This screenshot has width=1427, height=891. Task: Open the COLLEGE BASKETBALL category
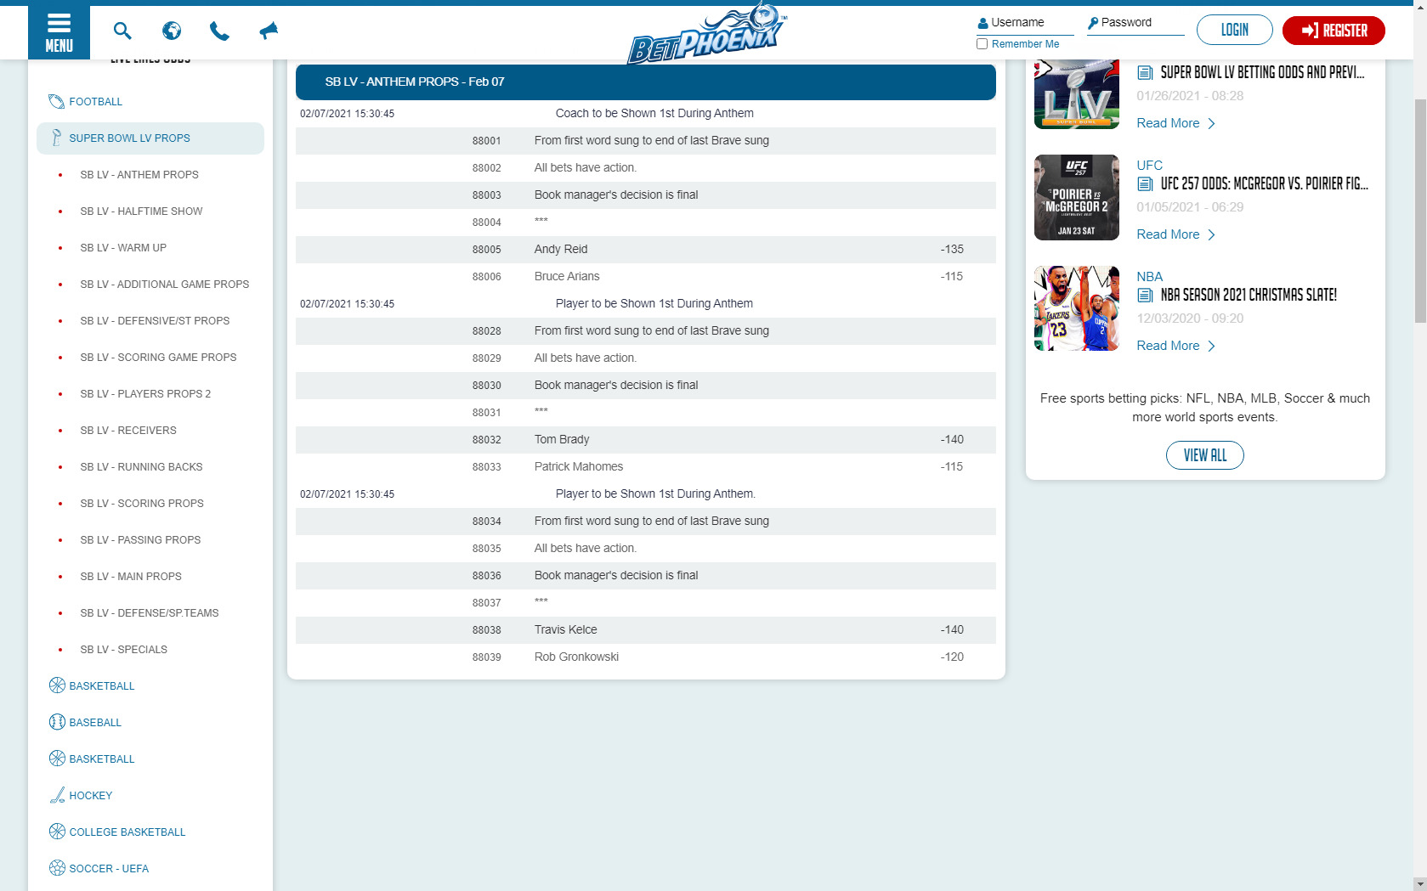tap(127, 832)
